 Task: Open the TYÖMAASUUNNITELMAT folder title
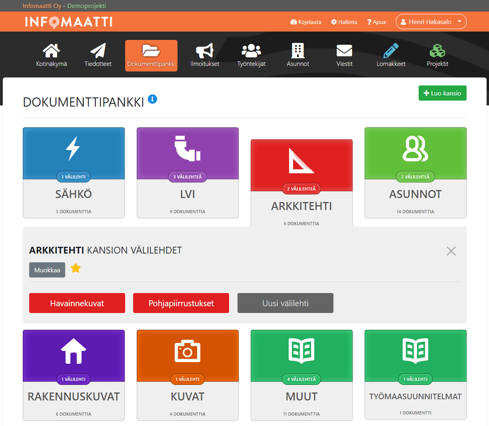click(x=415, y=396)
